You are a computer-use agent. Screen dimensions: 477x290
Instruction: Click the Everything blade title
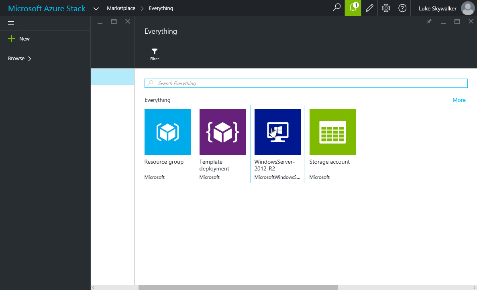[161, 31]
